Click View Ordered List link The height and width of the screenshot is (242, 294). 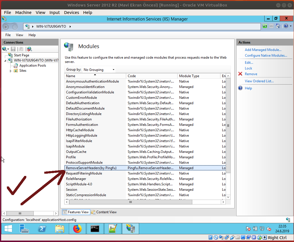259,81
